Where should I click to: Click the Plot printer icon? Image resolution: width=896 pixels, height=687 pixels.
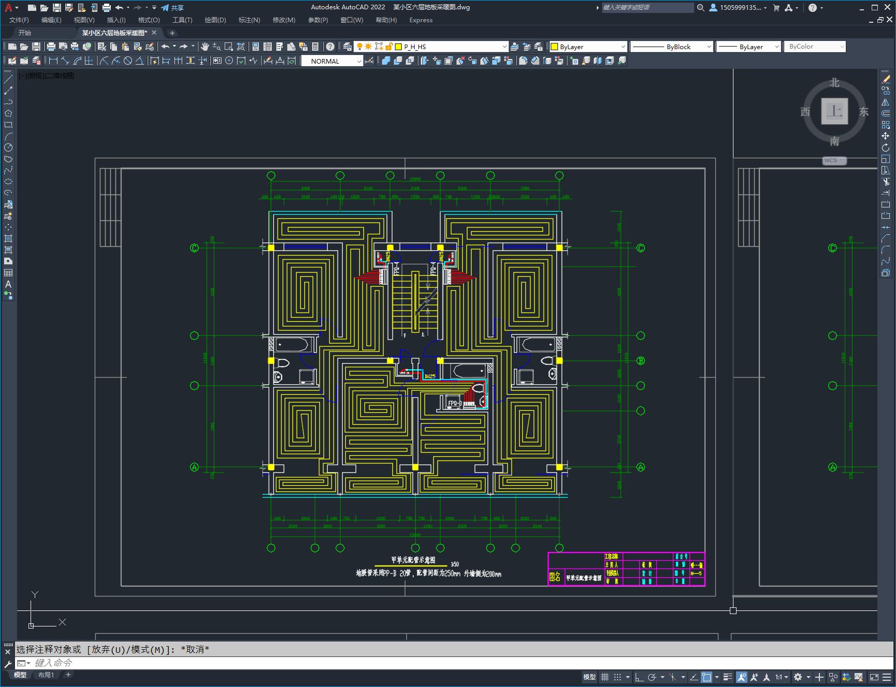(x=51, y=47)
